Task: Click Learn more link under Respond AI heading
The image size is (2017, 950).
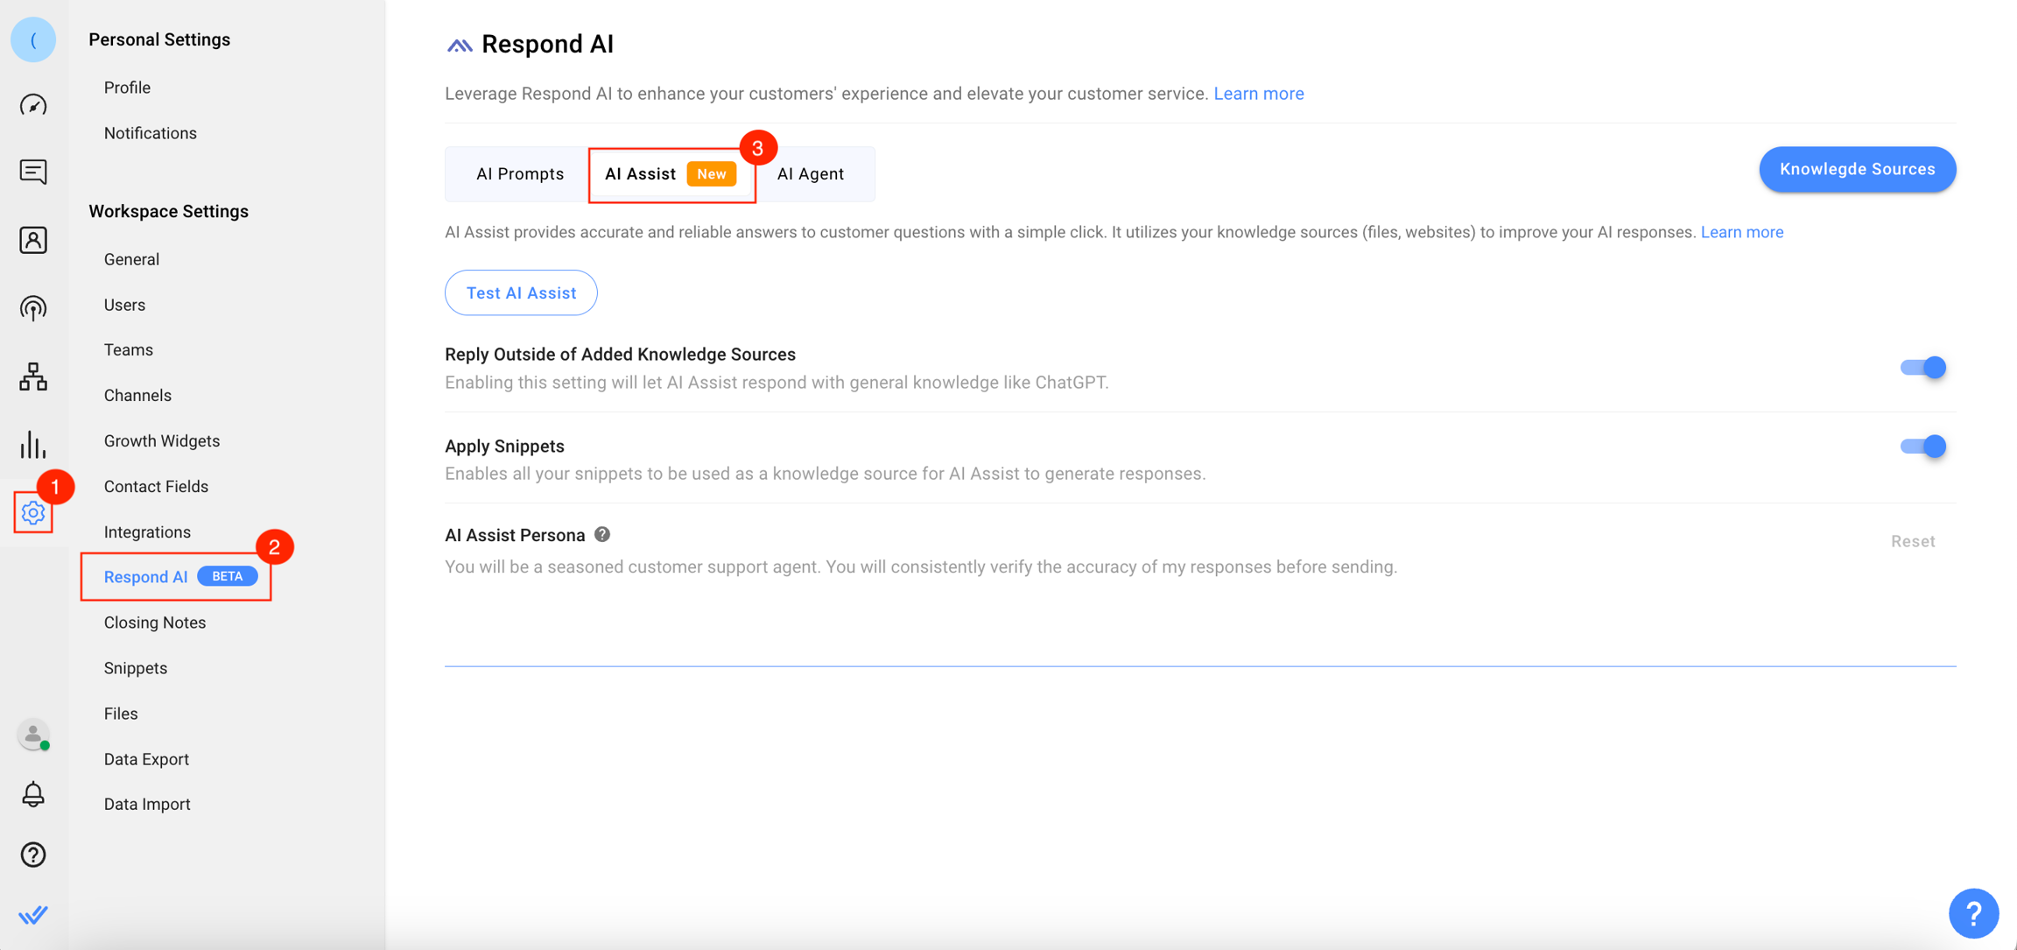Action: pos(1258,94)
